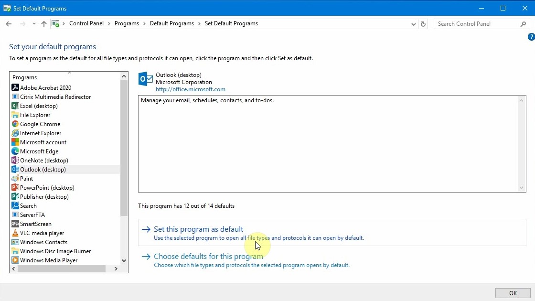Click the Paint palette icon

point(15,179)
